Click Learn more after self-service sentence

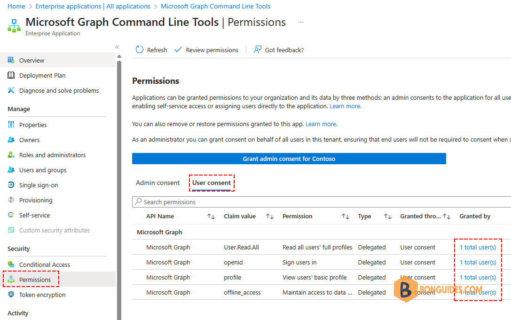(346, 106)
